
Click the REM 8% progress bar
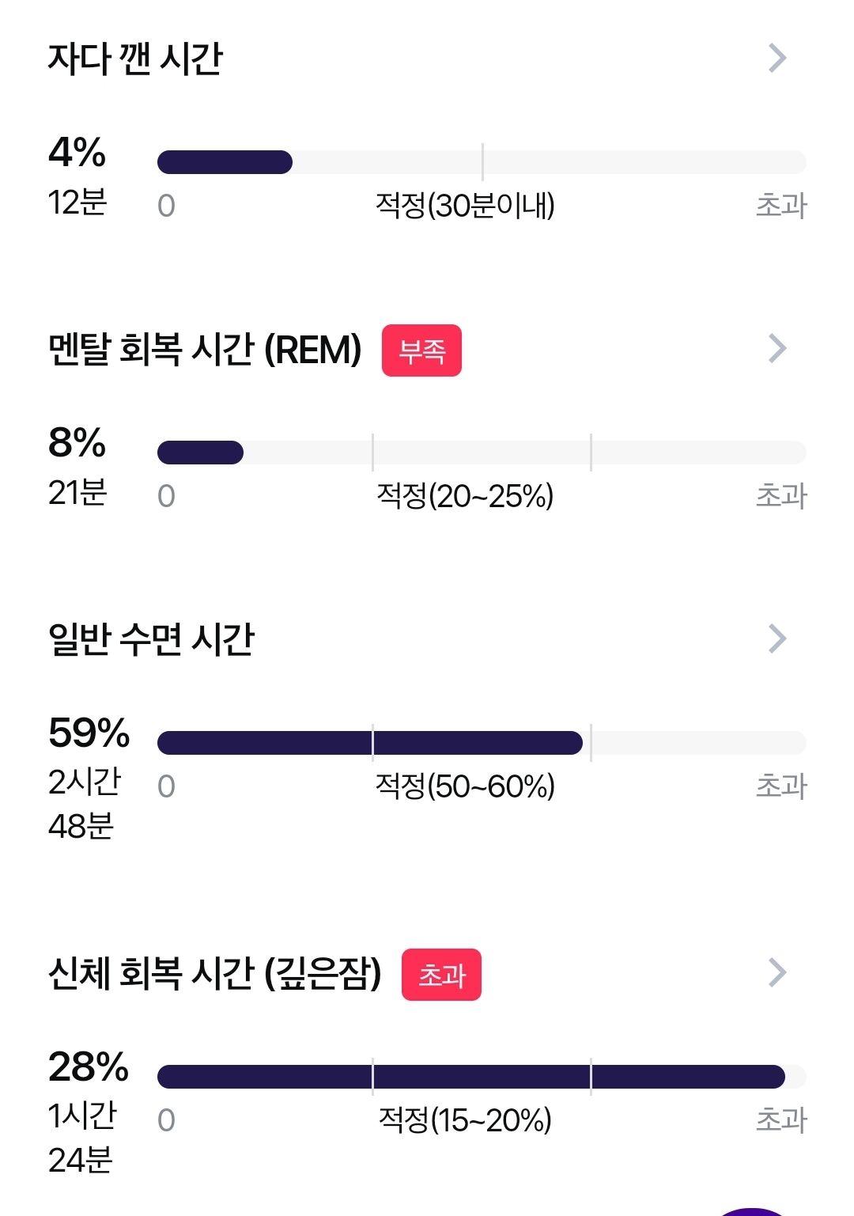click(482, 453)
